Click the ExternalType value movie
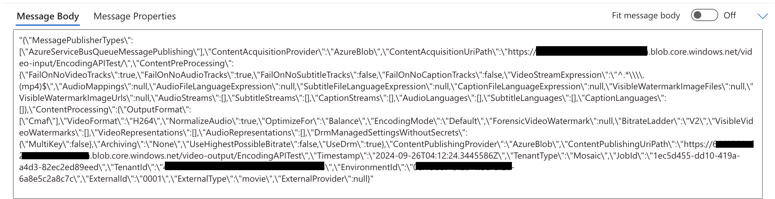Screen dimensions: 775x199 click(x=254, y=178)
